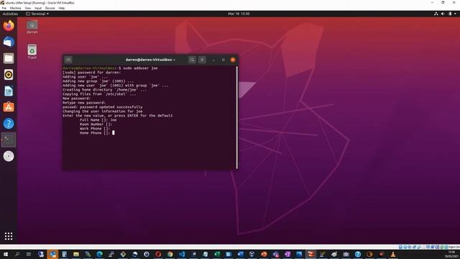
Task: Click the new tab icon in terminal titlebar
Action: (68, 60)
